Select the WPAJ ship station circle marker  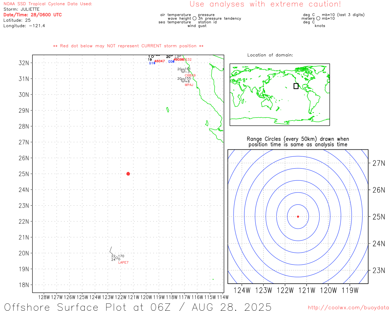coord(183,80)
